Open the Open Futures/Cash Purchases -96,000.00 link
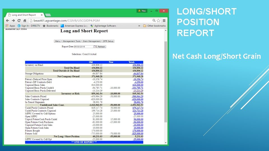 click(x=138, y=122)
